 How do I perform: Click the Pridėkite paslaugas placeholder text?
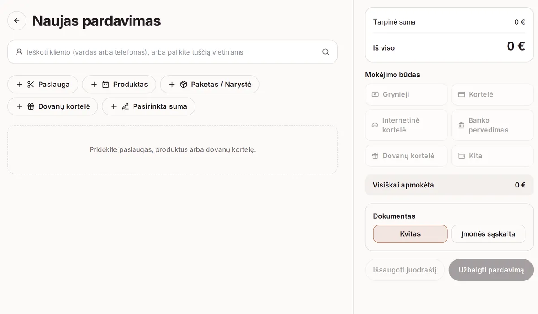[x=173, y=149]
